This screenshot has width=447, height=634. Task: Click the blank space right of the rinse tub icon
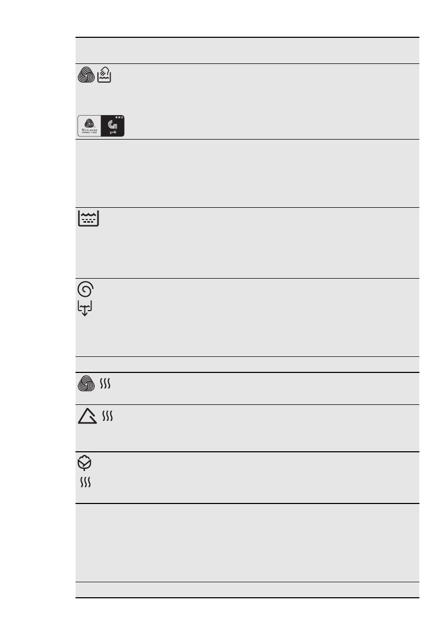click(255, 242)
